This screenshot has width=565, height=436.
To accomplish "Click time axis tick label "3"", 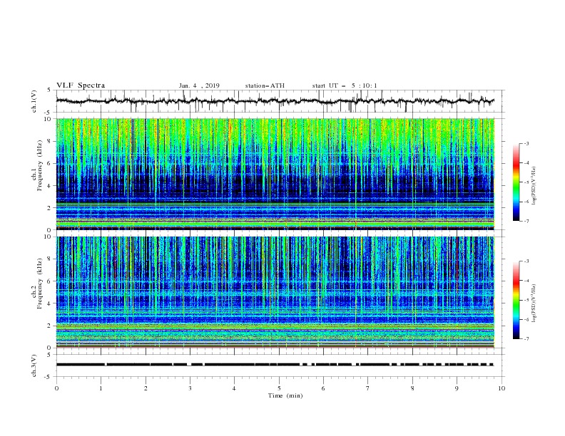I will point(190,388).
